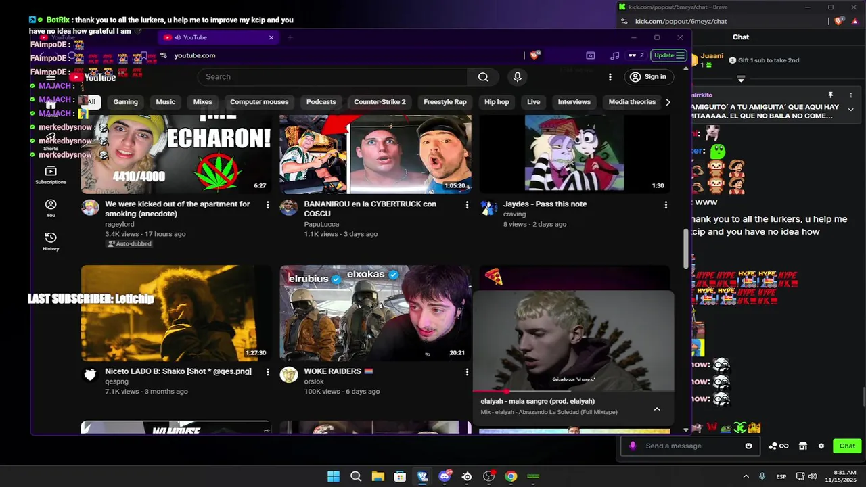
Task: Select the Freestyle Rap chip
Action: tap(445, 102)
